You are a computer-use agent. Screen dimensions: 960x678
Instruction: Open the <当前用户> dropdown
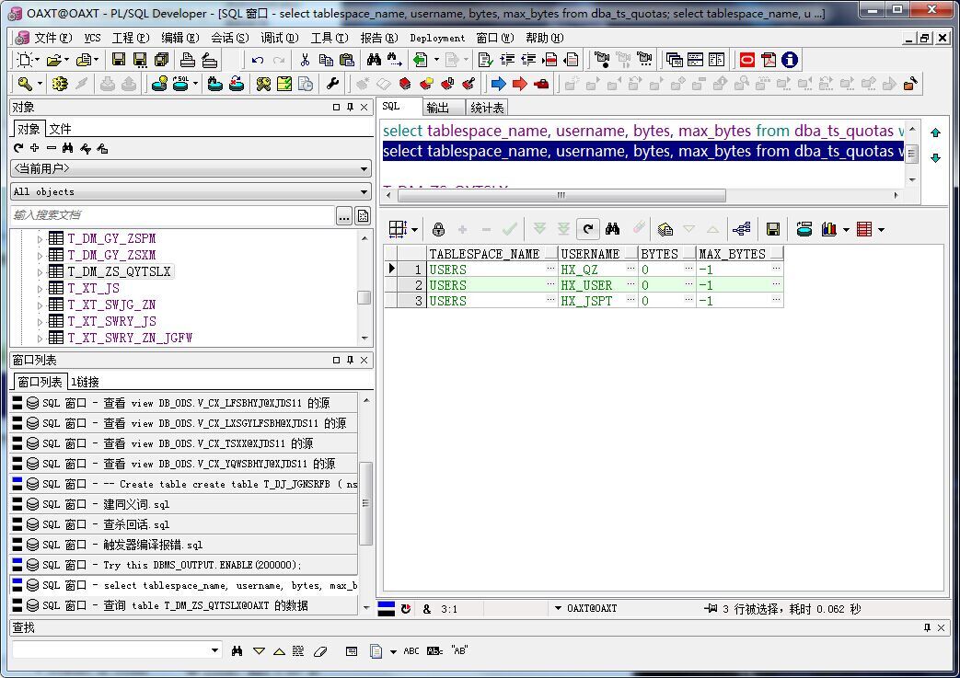tap(365, 169)
